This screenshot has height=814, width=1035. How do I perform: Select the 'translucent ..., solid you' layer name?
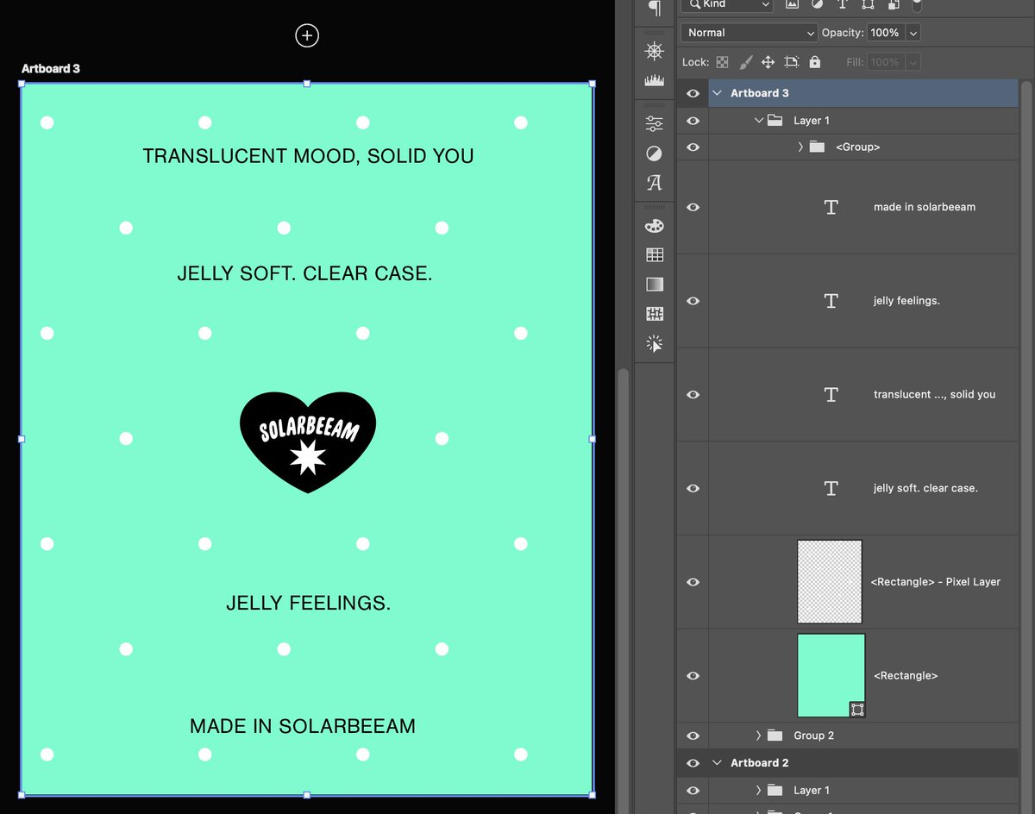click(934, 394)
